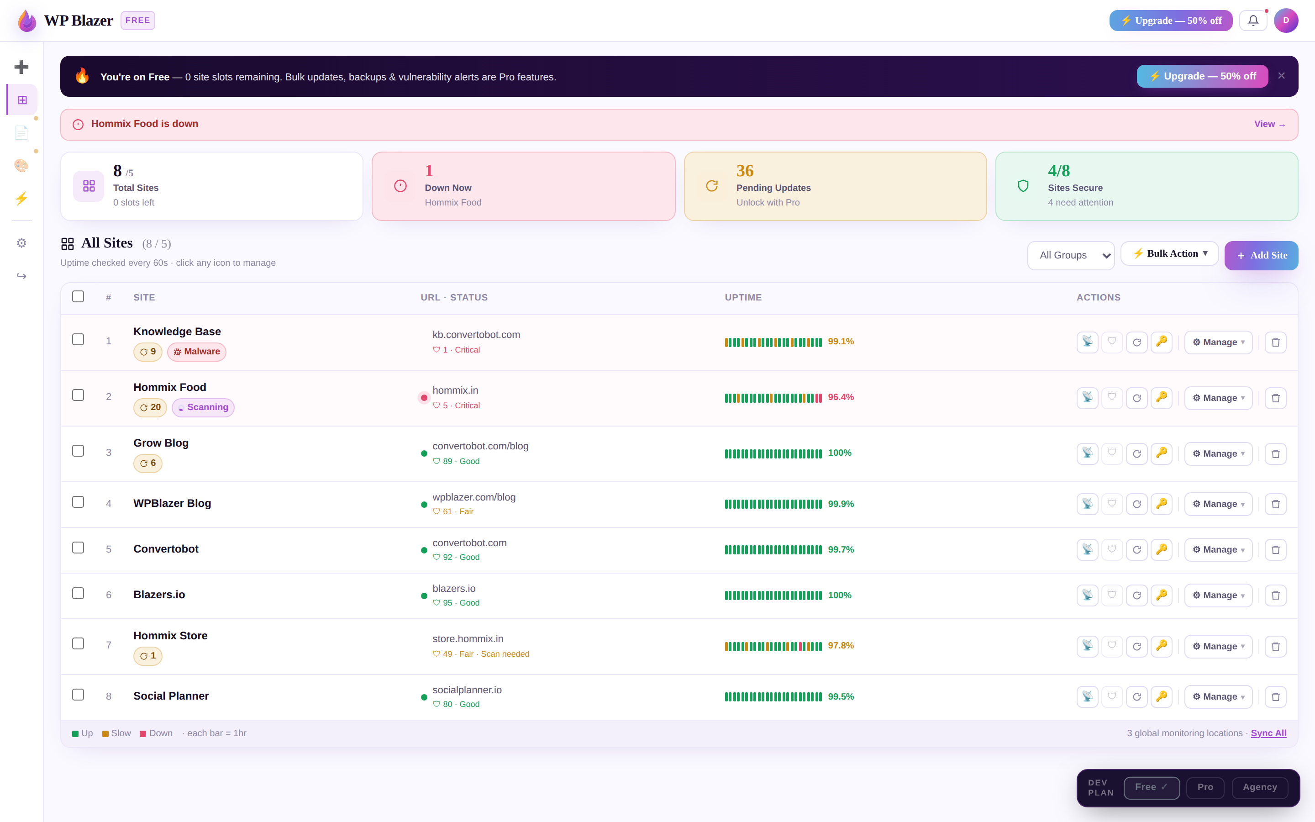Open Manage dropdown for Hommix Food
Screen dimensions: 1315x822
pos(1218,398)
